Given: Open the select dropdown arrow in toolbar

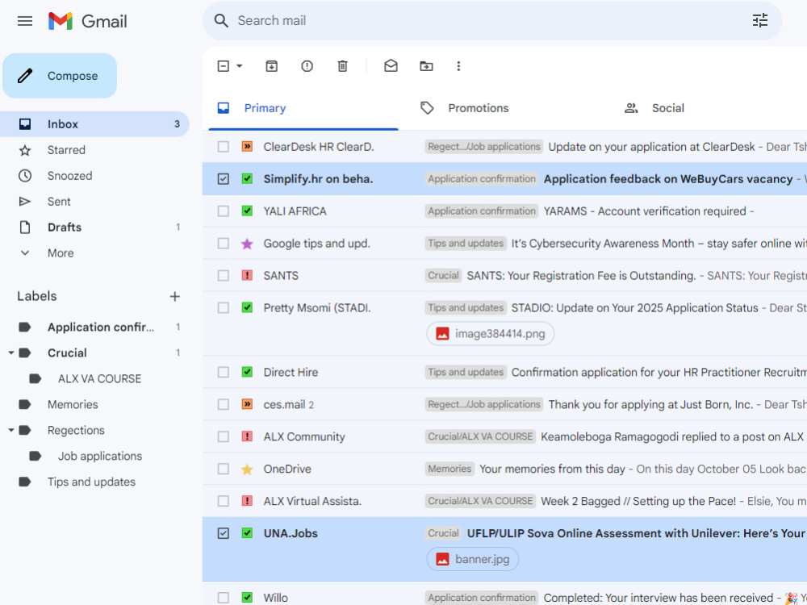Looking at the screenshot, I should (240, 66).
